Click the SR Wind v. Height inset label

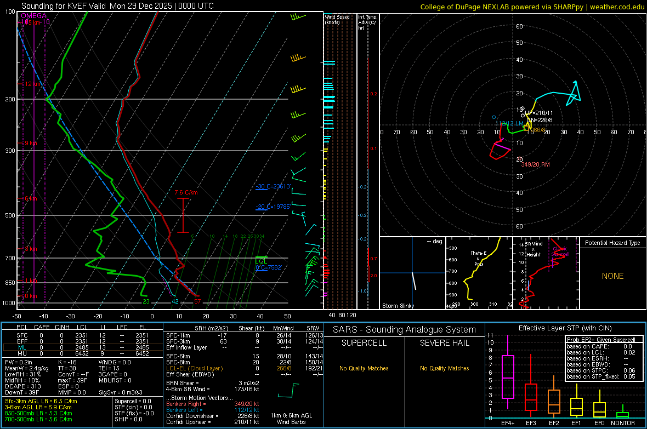534,249
